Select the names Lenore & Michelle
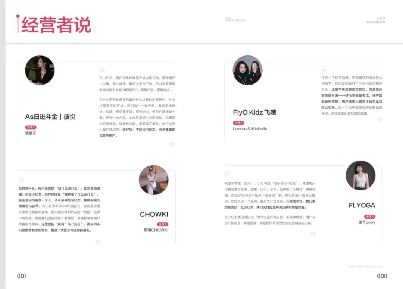The image size is (403, 289). [250, 129]
